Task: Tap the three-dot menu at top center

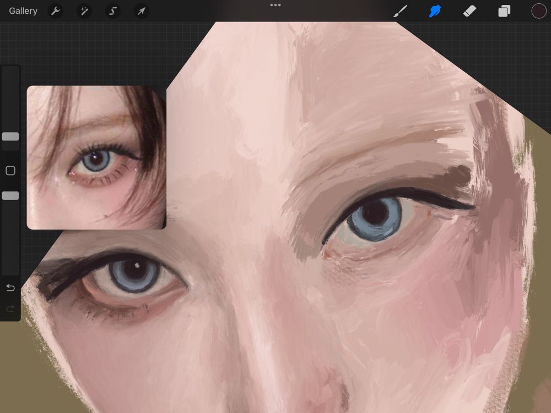Action: (x=275, y=5)
